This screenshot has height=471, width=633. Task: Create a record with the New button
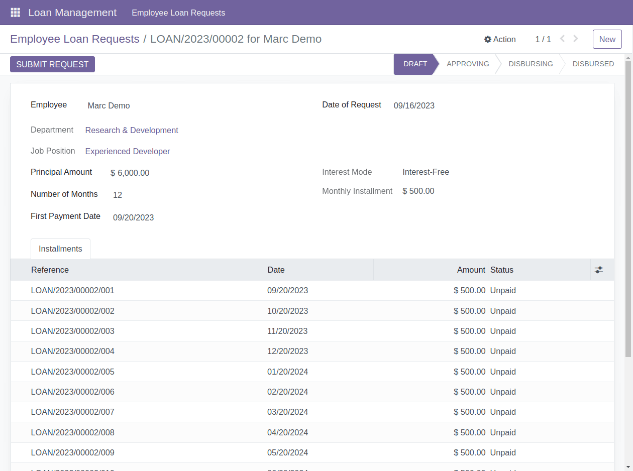click(607, 39)
